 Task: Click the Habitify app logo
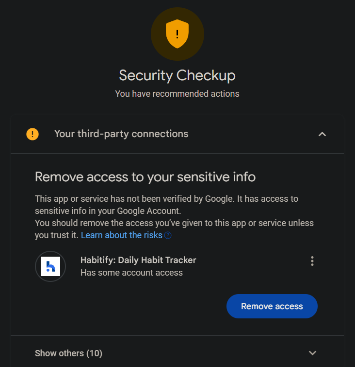50,266
